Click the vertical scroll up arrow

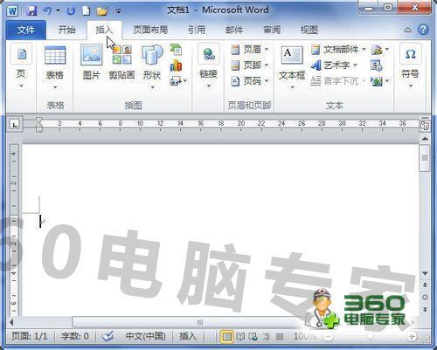pyautogui.click(x=425, y=139)
